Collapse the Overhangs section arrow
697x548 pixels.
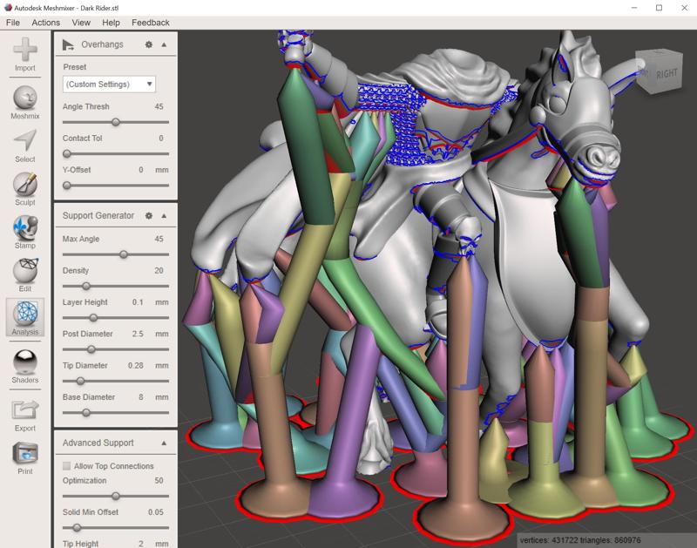[x=164, y=44]
